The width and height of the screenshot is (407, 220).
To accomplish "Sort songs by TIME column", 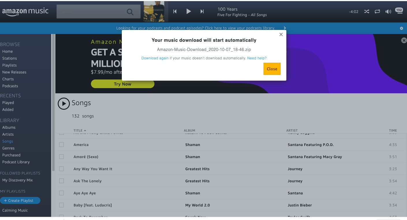I will tap(393, 130).
